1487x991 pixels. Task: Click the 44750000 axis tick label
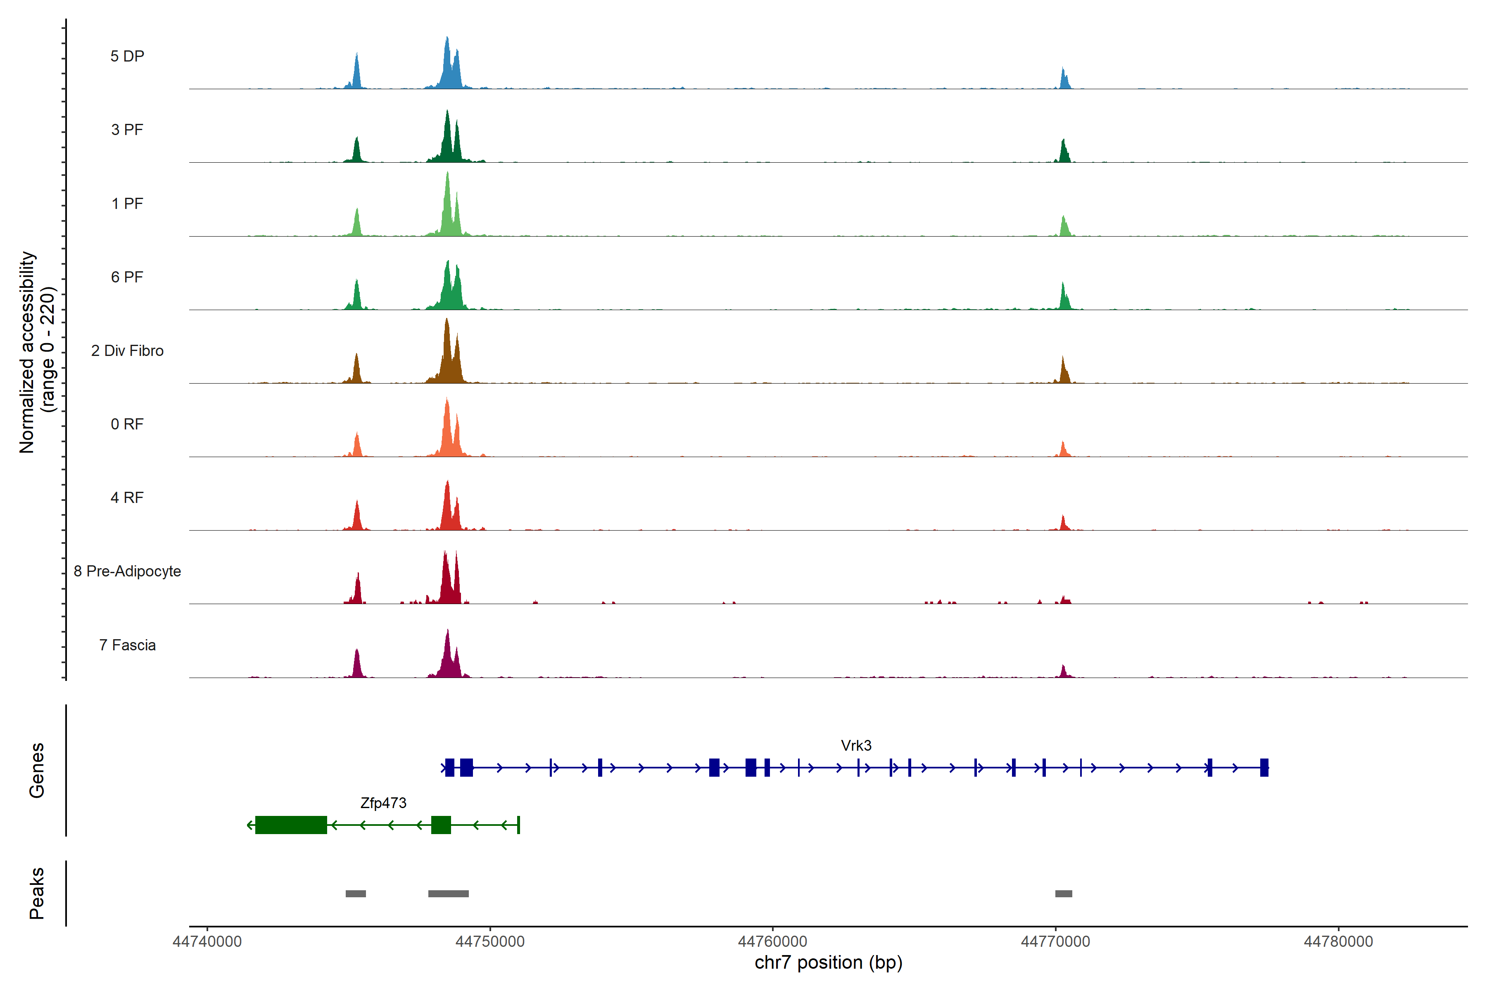(x=490, y=942)
